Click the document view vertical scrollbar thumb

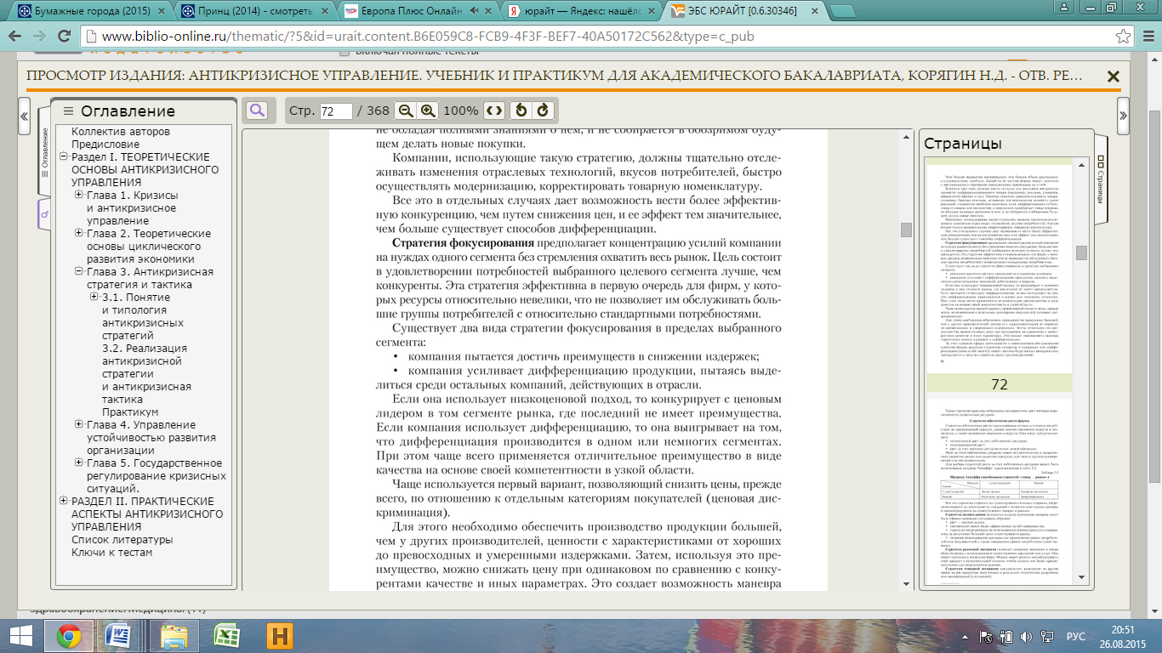click(x=906, y=230)
